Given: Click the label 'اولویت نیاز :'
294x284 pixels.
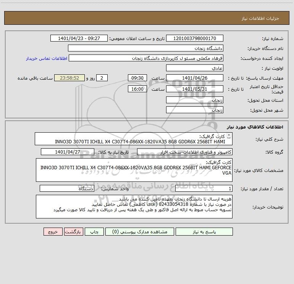Looking at the screenshot, I should point(273,69).
